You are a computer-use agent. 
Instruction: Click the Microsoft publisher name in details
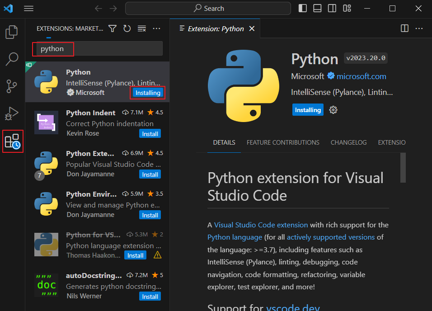coord(307,76)
